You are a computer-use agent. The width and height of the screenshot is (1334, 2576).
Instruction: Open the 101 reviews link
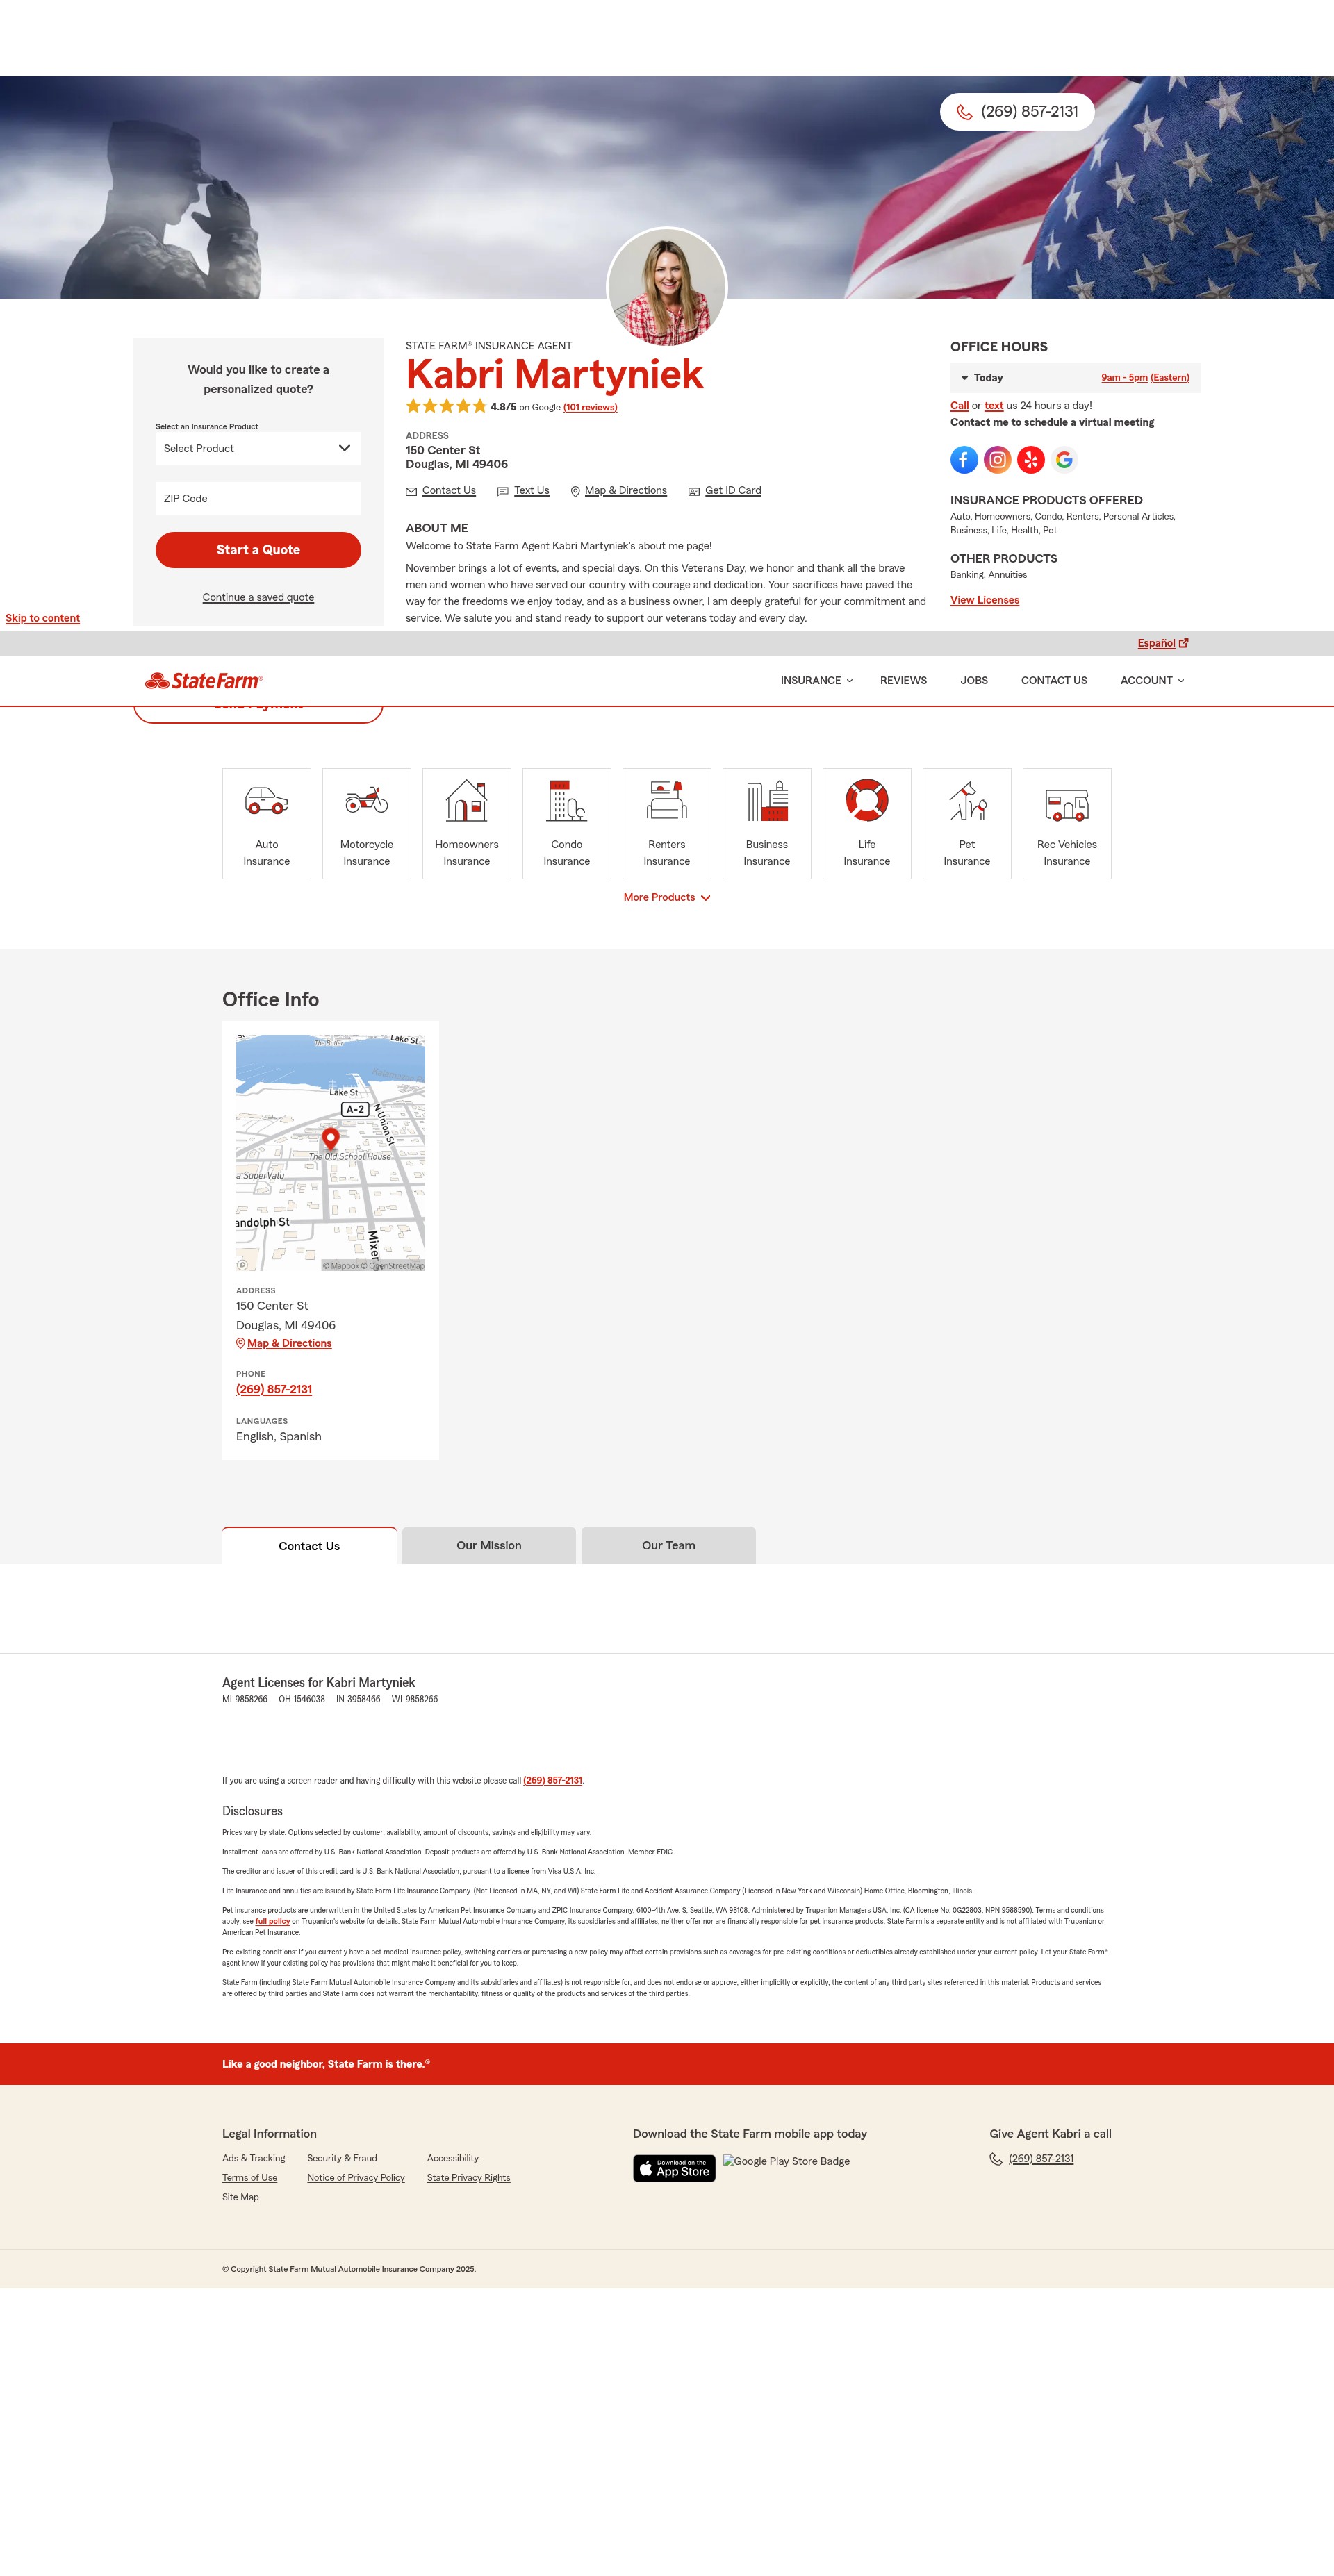(591, 407)
